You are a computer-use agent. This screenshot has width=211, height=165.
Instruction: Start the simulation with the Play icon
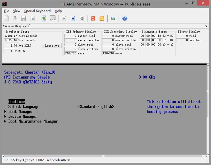64,18
